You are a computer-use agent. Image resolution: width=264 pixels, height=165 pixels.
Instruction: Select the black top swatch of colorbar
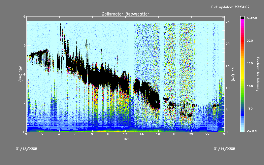(242, 17)
